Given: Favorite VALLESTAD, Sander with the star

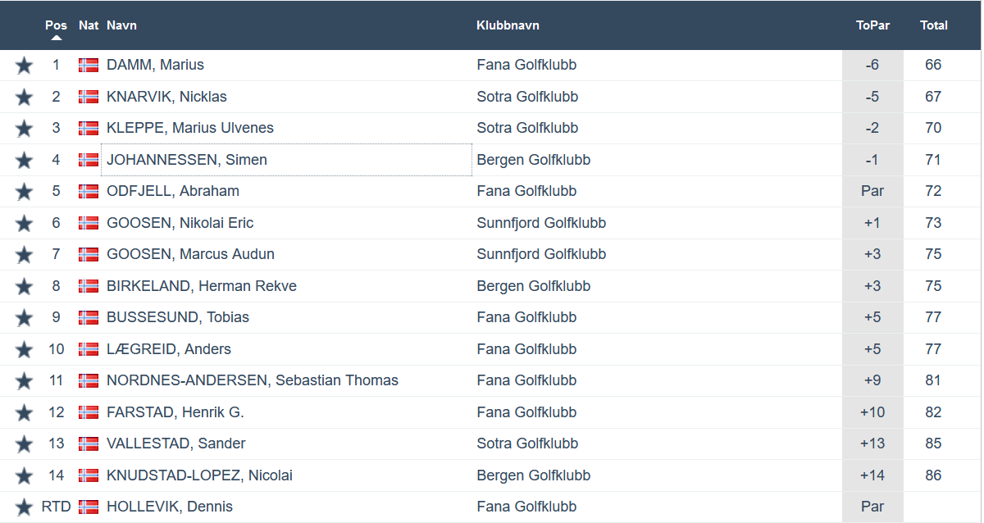Looking at the screenshot, I should (x=24, y=443).
